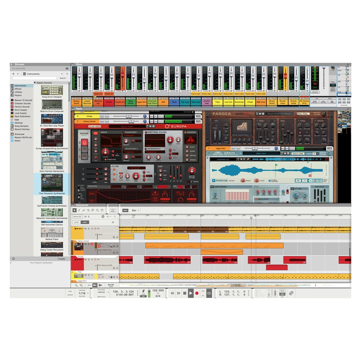Toggle the Loop button in transport
Image resolution: width=361 pixels, height=361 pixels.
(x=209, y=293)
